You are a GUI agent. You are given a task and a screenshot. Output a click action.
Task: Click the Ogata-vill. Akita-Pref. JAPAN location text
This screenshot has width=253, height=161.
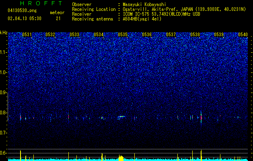184,9
